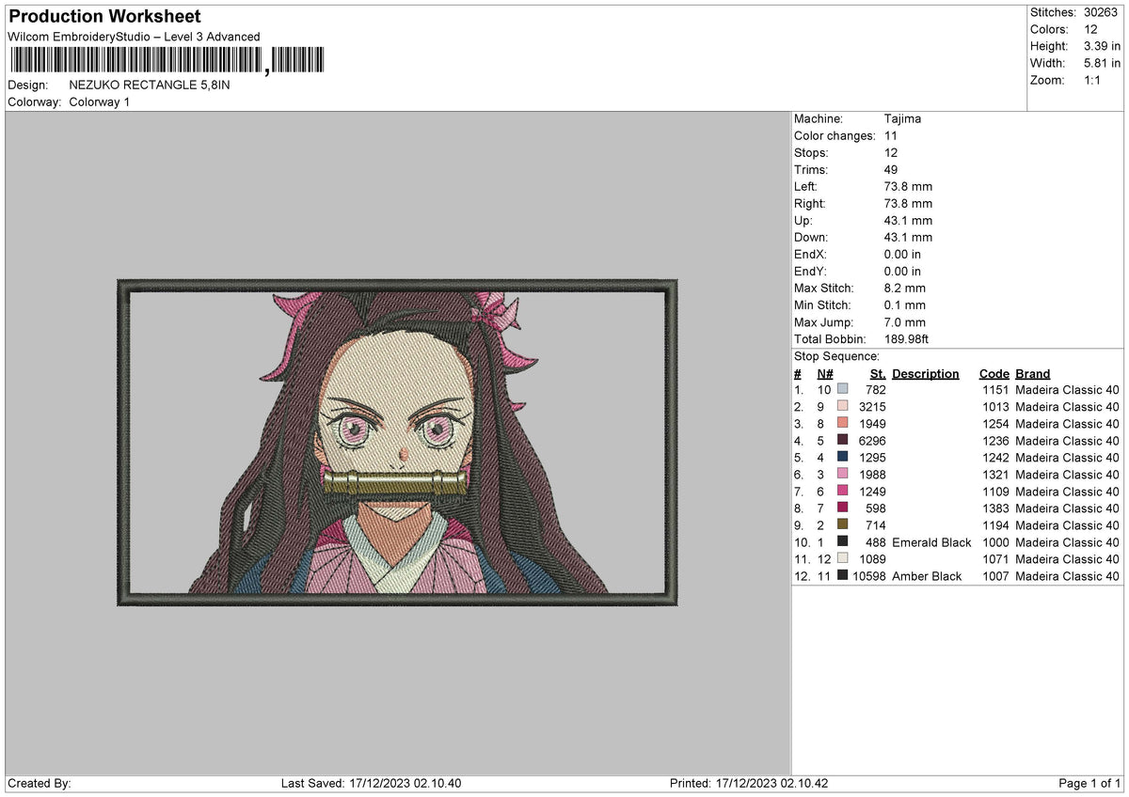
Task: Click thread code 1007
Action: [995, 576]
